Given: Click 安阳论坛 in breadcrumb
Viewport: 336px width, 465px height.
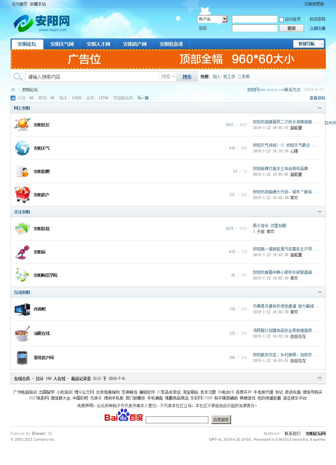Looking at the screenshot, I should coord(30,90).
